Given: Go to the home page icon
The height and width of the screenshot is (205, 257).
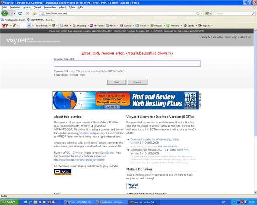Looking at the screenshot, I should (x=35, y=13).
